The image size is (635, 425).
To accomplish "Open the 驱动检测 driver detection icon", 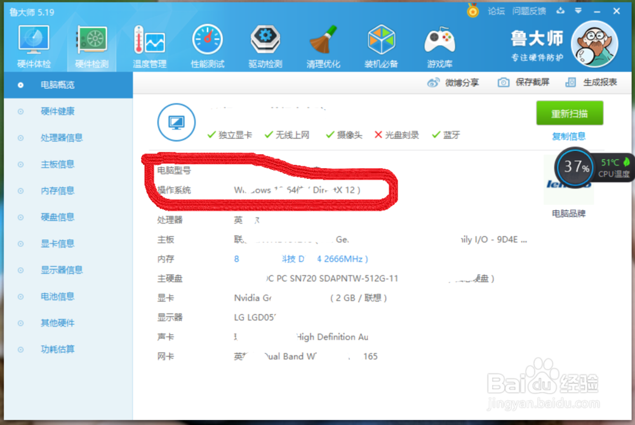I will point(265,46).
